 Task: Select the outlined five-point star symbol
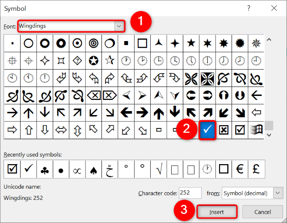[x=110, y=61]
